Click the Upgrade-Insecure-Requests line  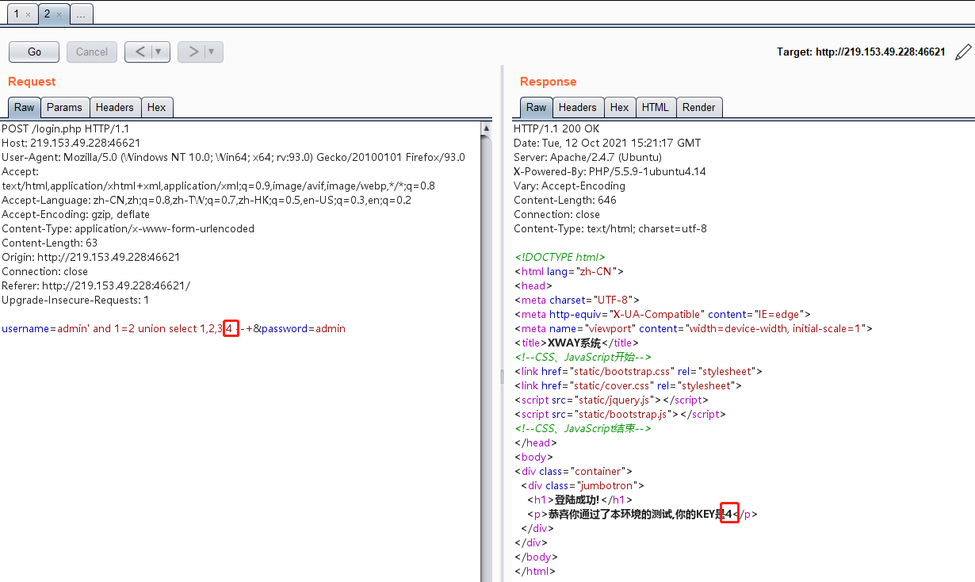tap(75, 300)
